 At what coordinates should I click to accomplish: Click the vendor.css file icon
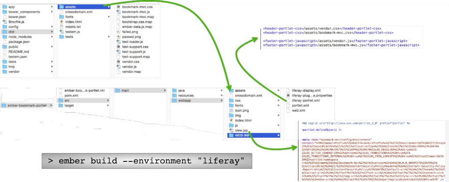(118, 61)
